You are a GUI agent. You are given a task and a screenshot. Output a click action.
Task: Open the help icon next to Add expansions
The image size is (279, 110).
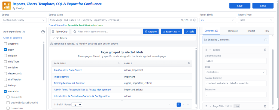43,32
